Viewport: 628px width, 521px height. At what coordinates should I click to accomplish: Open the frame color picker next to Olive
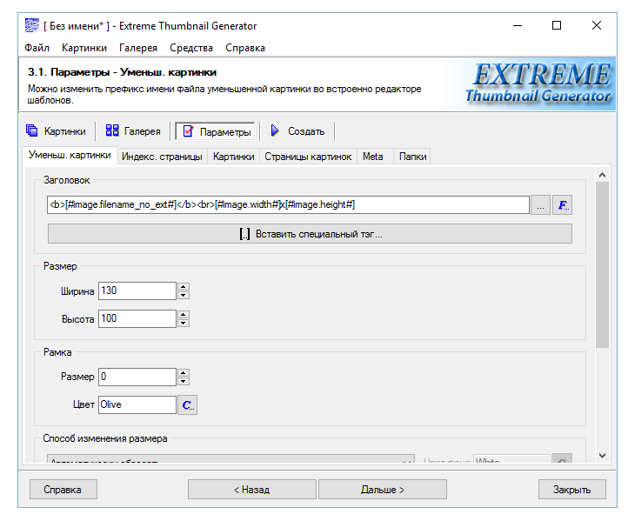pos(187,404)
